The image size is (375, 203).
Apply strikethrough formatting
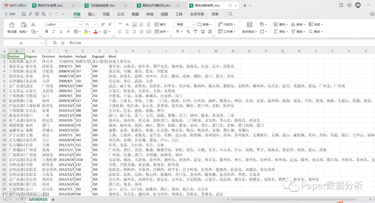pos(68,32)
